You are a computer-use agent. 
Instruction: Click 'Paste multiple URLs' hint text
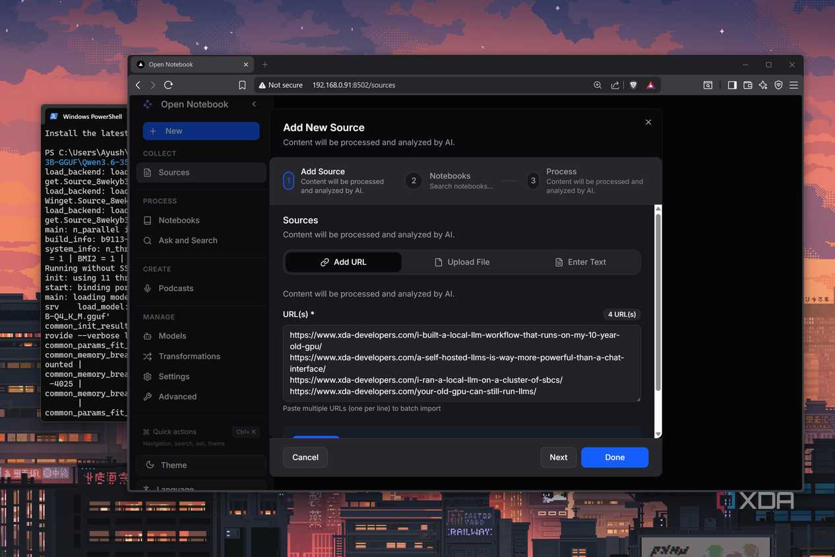tap(362, 409)
